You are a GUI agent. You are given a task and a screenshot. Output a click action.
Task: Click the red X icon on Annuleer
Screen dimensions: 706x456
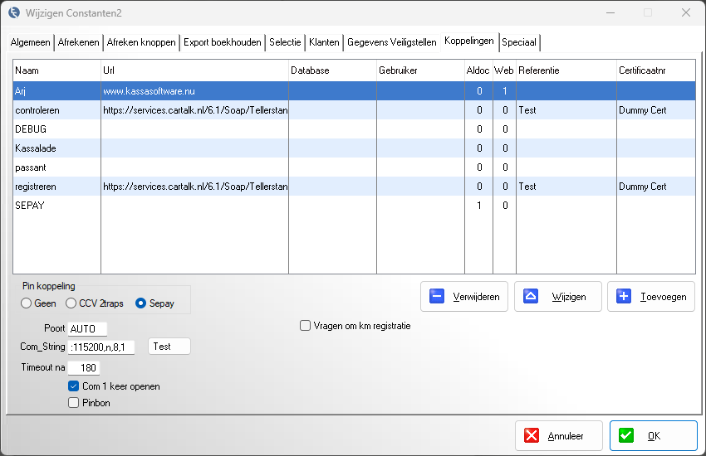pos(532,436)
